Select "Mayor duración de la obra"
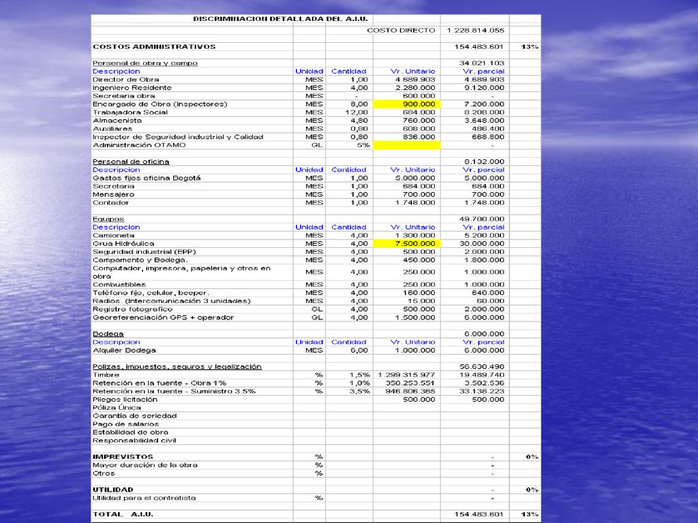698x523 pixels. (145, 465)
